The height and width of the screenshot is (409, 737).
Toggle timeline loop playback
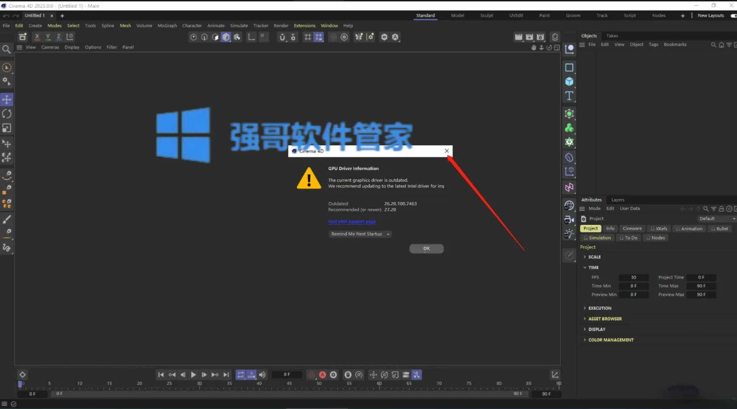coord(240,375)
